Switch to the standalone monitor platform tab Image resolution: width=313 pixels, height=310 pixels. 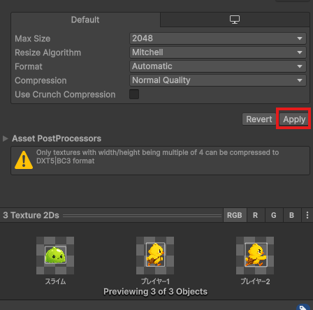click(x=235, y=20)
